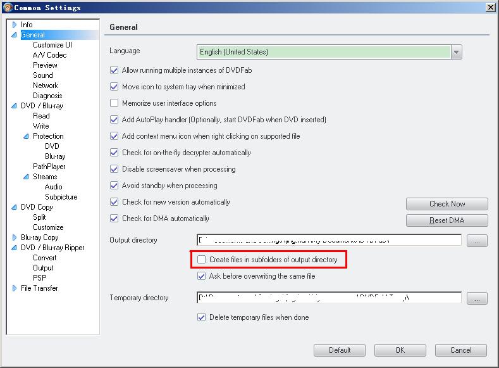Toggle Check for DMA automatically checkbox

click(114, 219)
